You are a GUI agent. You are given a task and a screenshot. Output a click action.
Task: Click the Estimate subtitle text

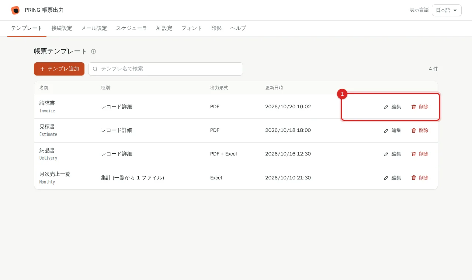click(x=48, y=134)
